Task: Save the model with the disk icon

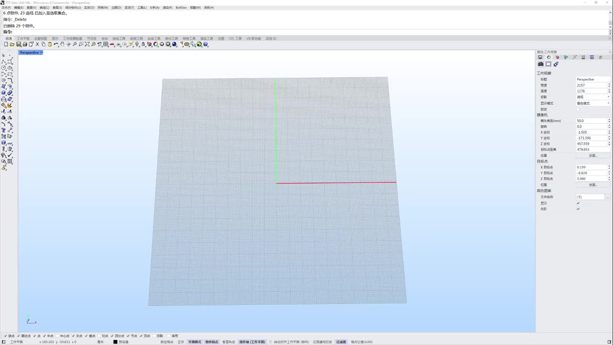Action: (x=18, y=44)
